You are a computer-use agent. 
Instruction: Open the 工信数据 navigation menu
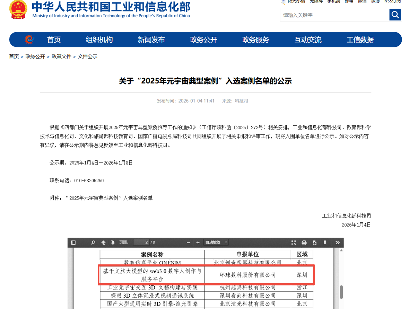coord(360,40)
